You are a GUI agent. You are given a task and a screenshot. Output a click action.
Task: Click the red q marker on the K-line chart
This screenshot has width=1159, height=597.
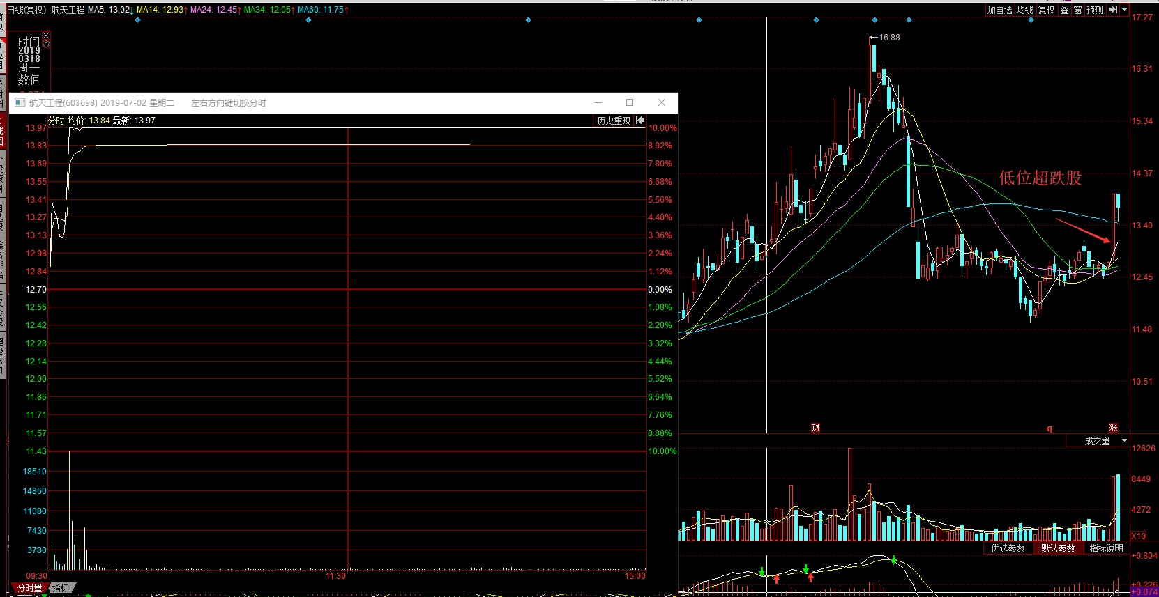(x=1050, y=428)
